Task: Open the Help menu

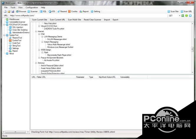Action: [43, 7]
